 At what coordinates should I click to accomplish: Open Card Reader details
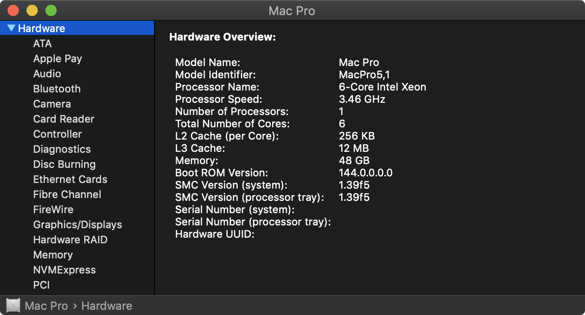(x=64, y=119)
